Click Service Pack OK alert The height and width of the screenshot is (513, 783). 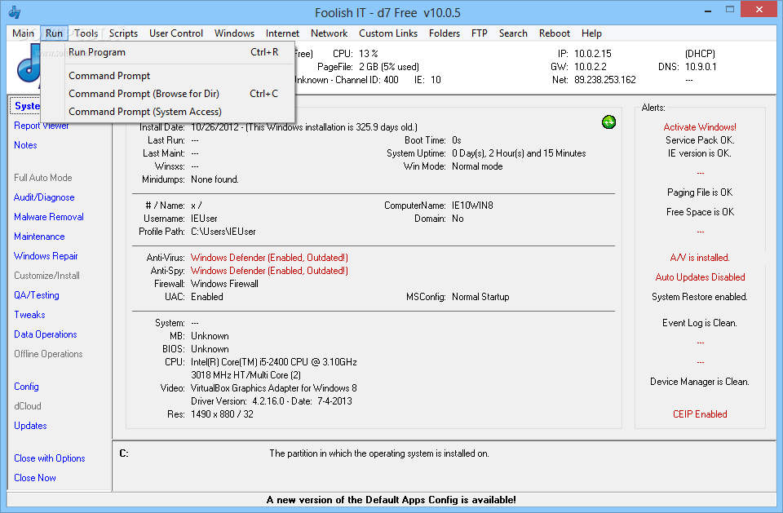[x=700, y=139]
